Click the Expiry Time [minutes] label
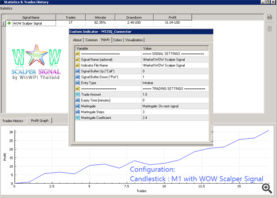Image resolution: width=277 pixels, height=198 pixels. pyautogui.click(x=96, y=100)
